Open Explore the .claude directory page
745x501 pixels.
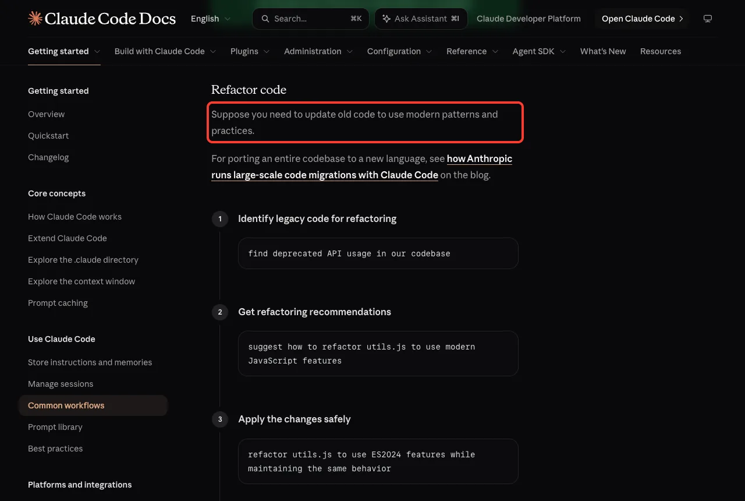pyautogui.click(x=83, y=260)
